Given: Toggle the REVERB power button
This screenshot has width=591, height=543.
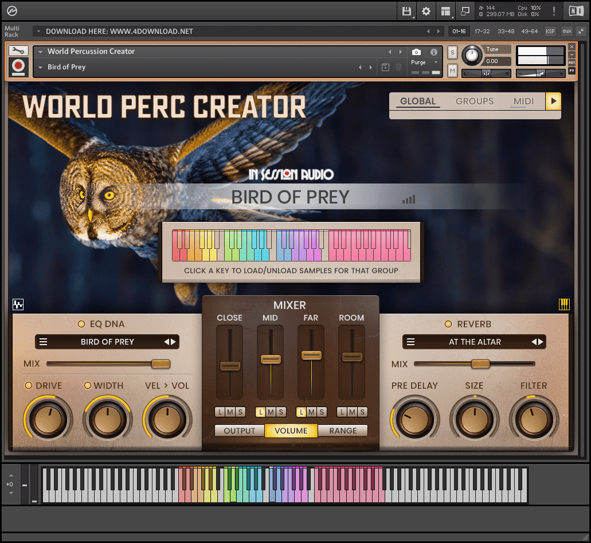Looking at the screenshot, I should 448,324.
